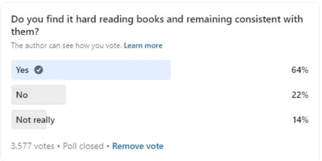Click the 14% result for Not really
322x161 pixels.
point(301,120)
